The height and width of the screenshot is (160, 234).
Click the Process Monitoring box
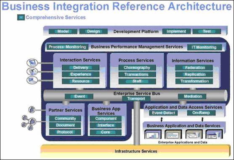click(67, 47)
